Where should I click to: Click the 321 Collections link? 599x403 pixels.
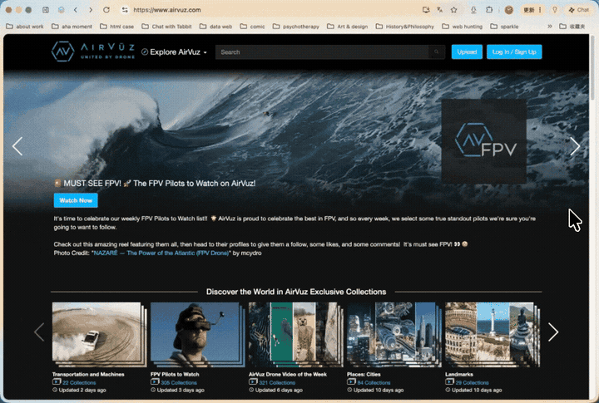click(x=277, y=383)
